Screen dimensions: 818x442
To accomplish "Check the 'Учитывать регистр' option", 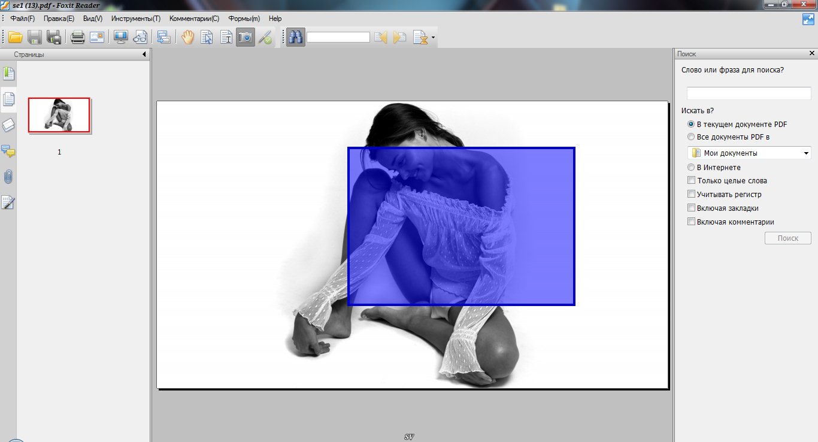I will click(692, 194).
